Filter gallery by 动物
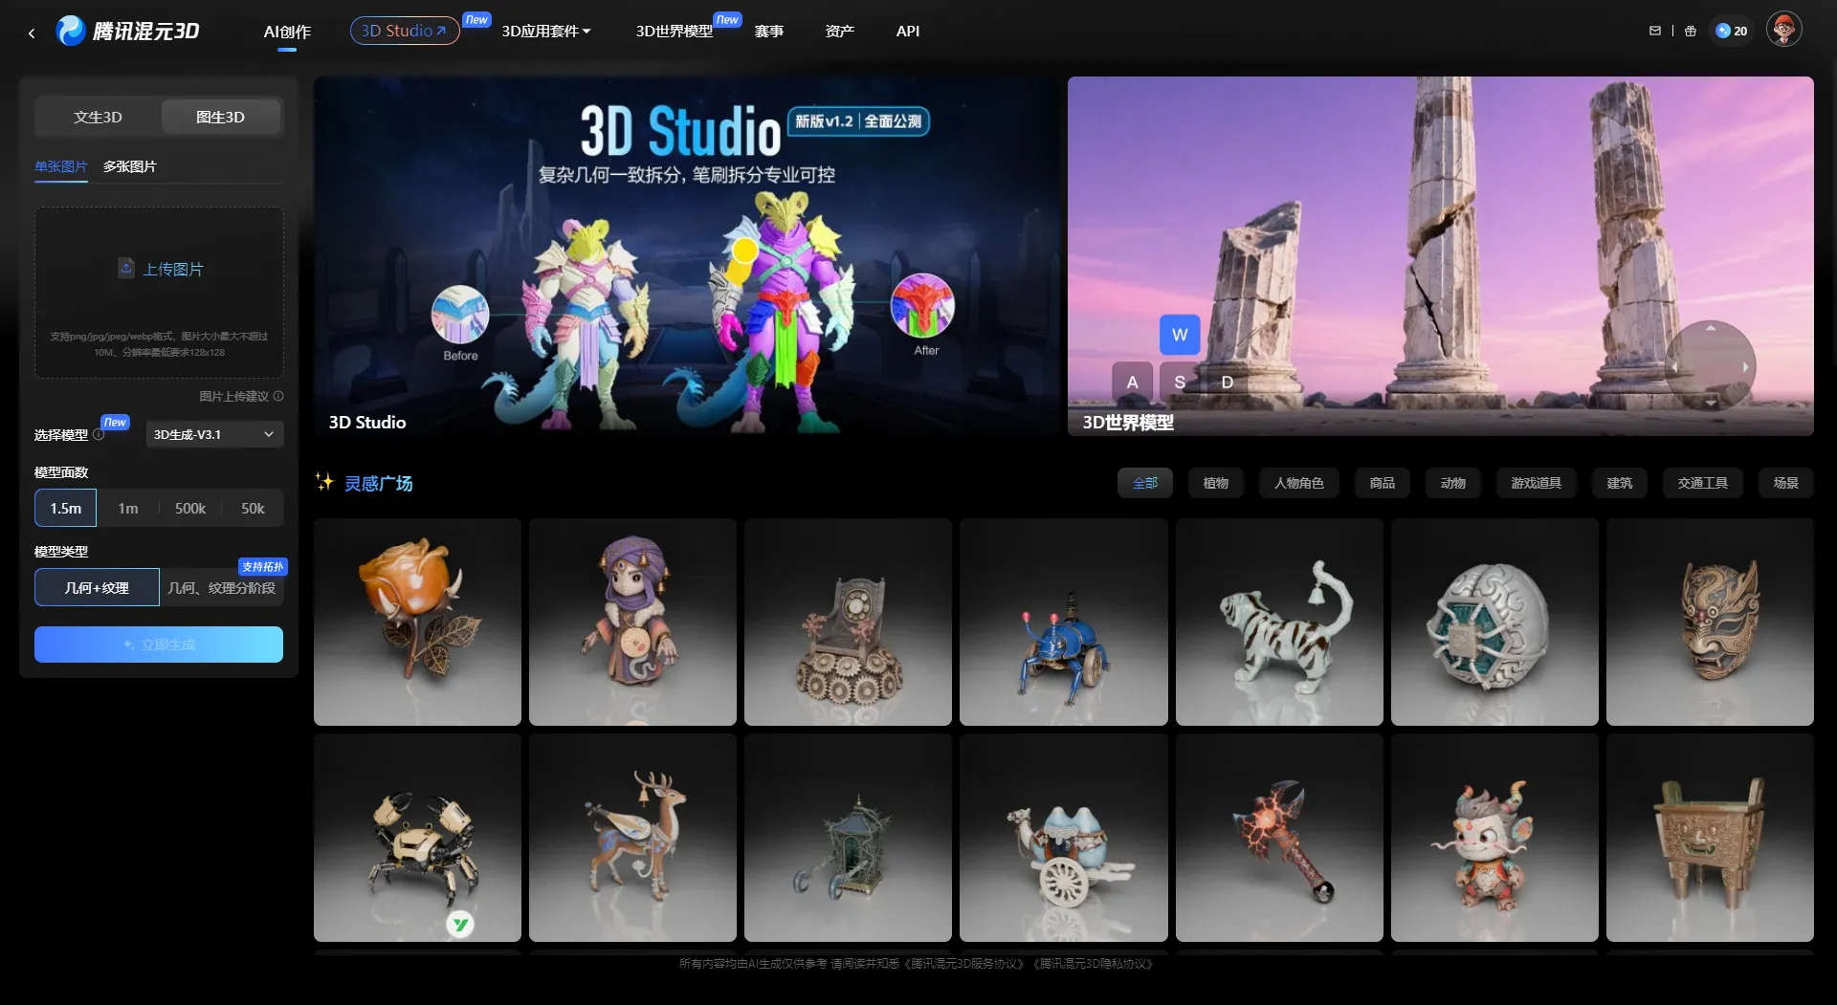Image resolution: width=1837 pixels, height=1005 pixels. (1453, 483)
